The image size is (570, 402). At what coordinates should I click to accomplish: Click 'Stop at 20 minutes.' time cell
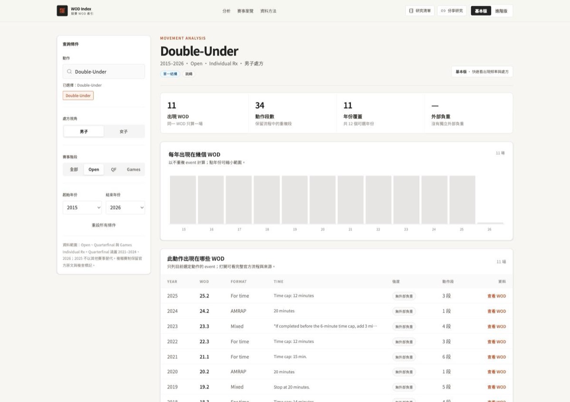(x=292, y=387)
